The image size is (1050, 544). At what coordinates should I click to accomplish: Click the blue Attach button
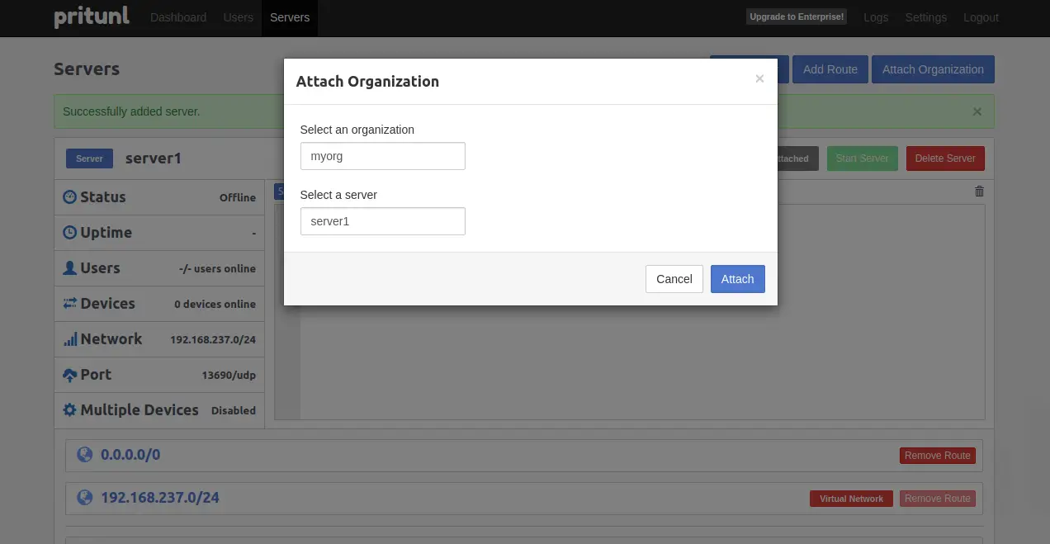coord(737,279)
